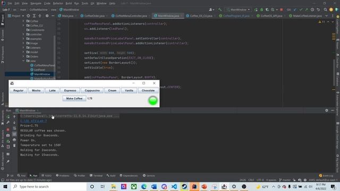Toggle scroll to end in Run console

pyautogui.click(x=14, y=134)
